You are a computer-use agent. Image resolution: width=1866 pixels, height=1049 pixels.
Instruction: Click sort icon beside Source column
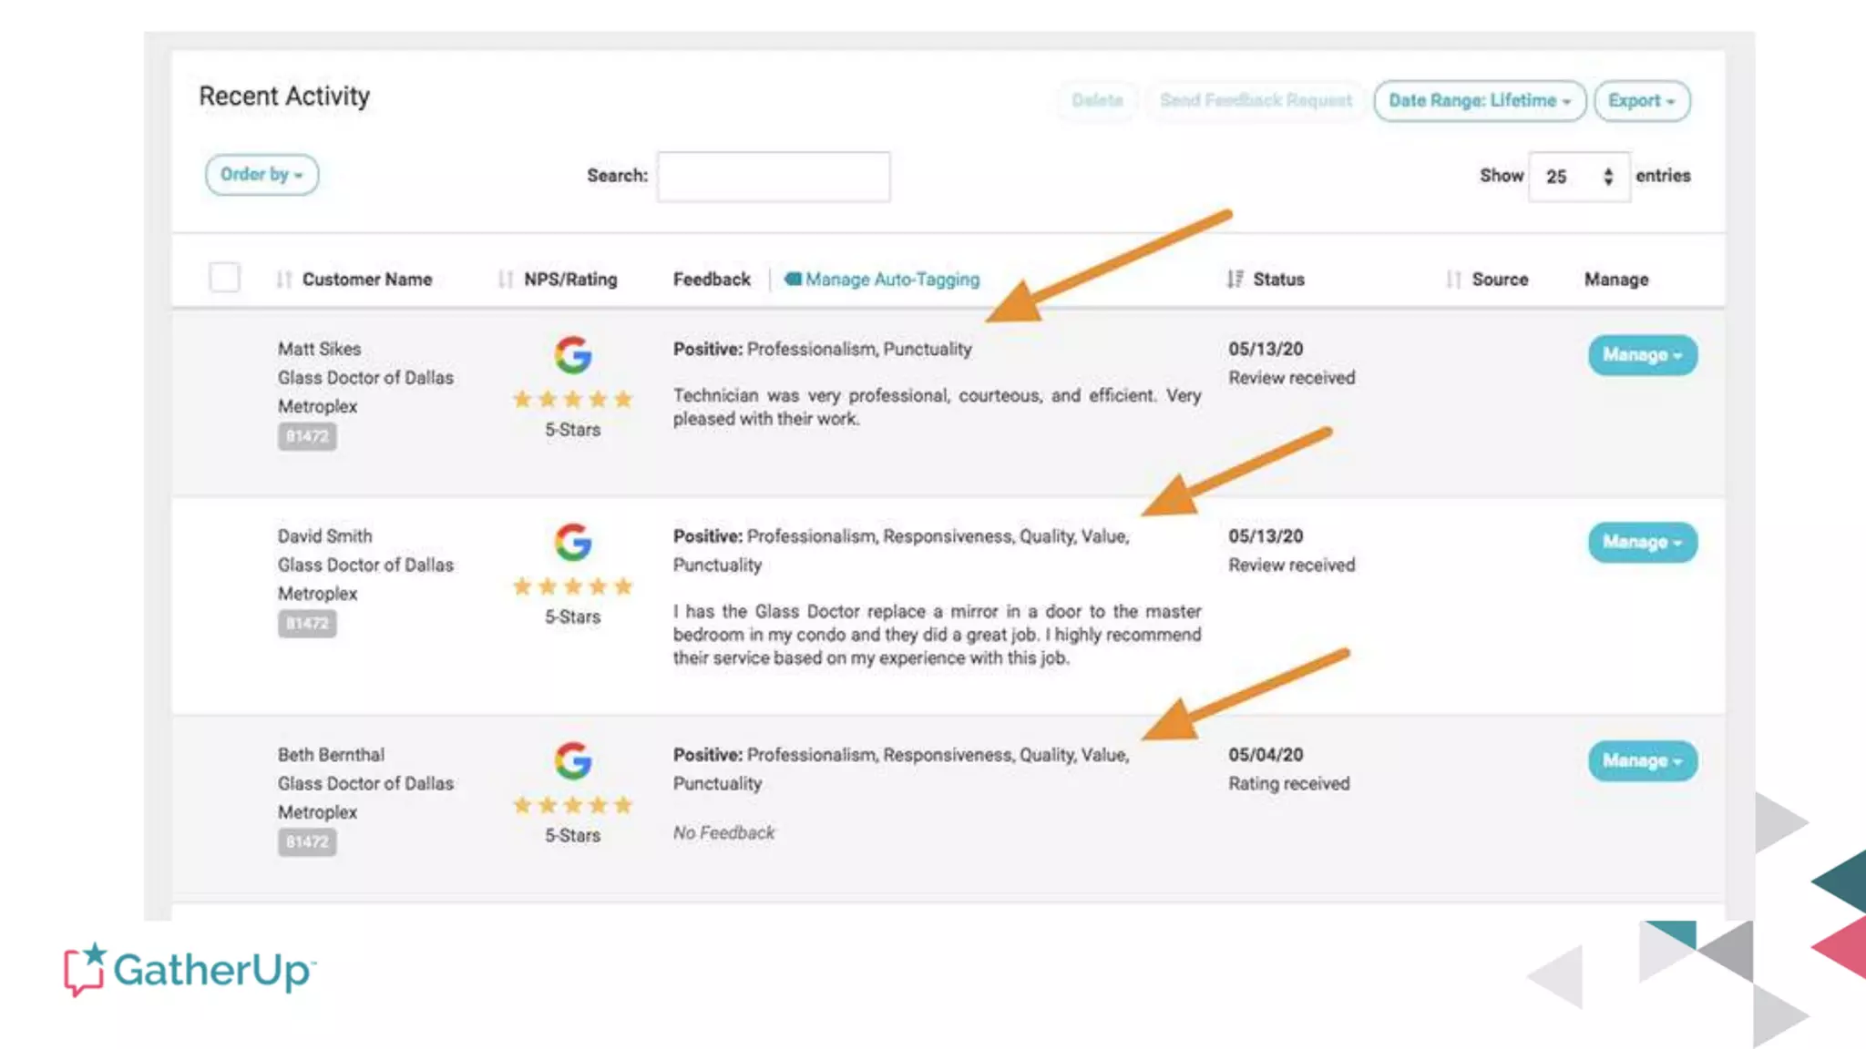click(1453, 280)
